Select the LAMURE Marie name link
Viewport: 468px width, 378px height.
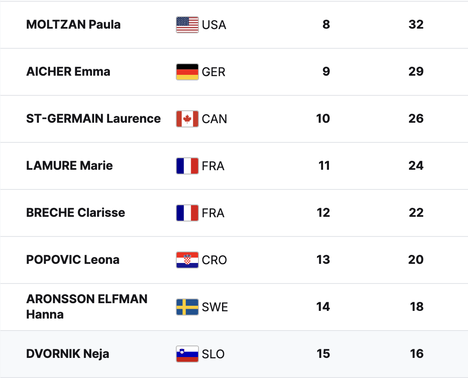coord(70,165)
